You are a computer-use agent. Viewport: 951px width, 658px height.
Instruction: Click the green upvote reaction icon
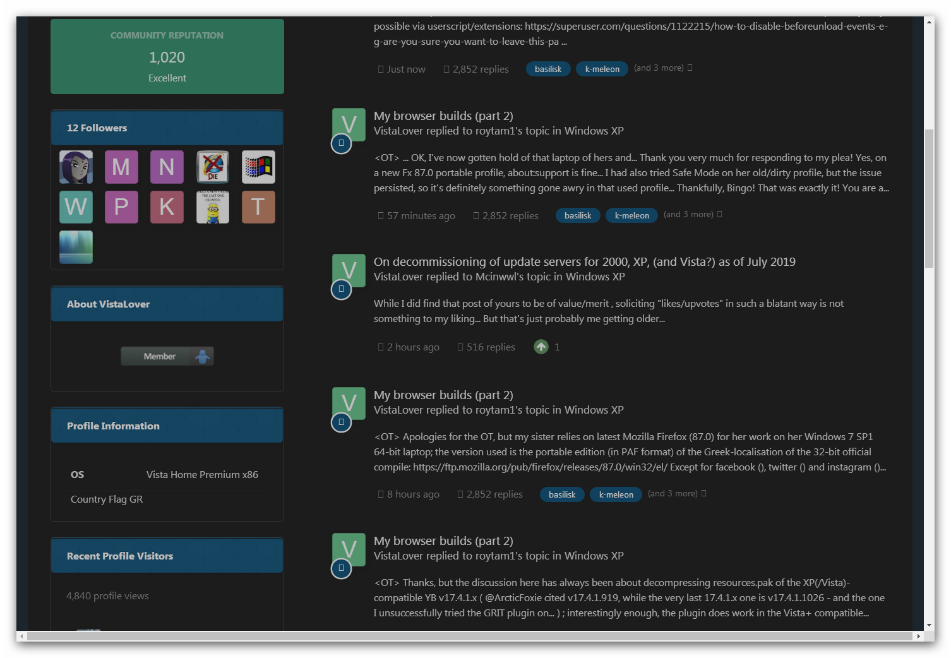pos(541,347)
